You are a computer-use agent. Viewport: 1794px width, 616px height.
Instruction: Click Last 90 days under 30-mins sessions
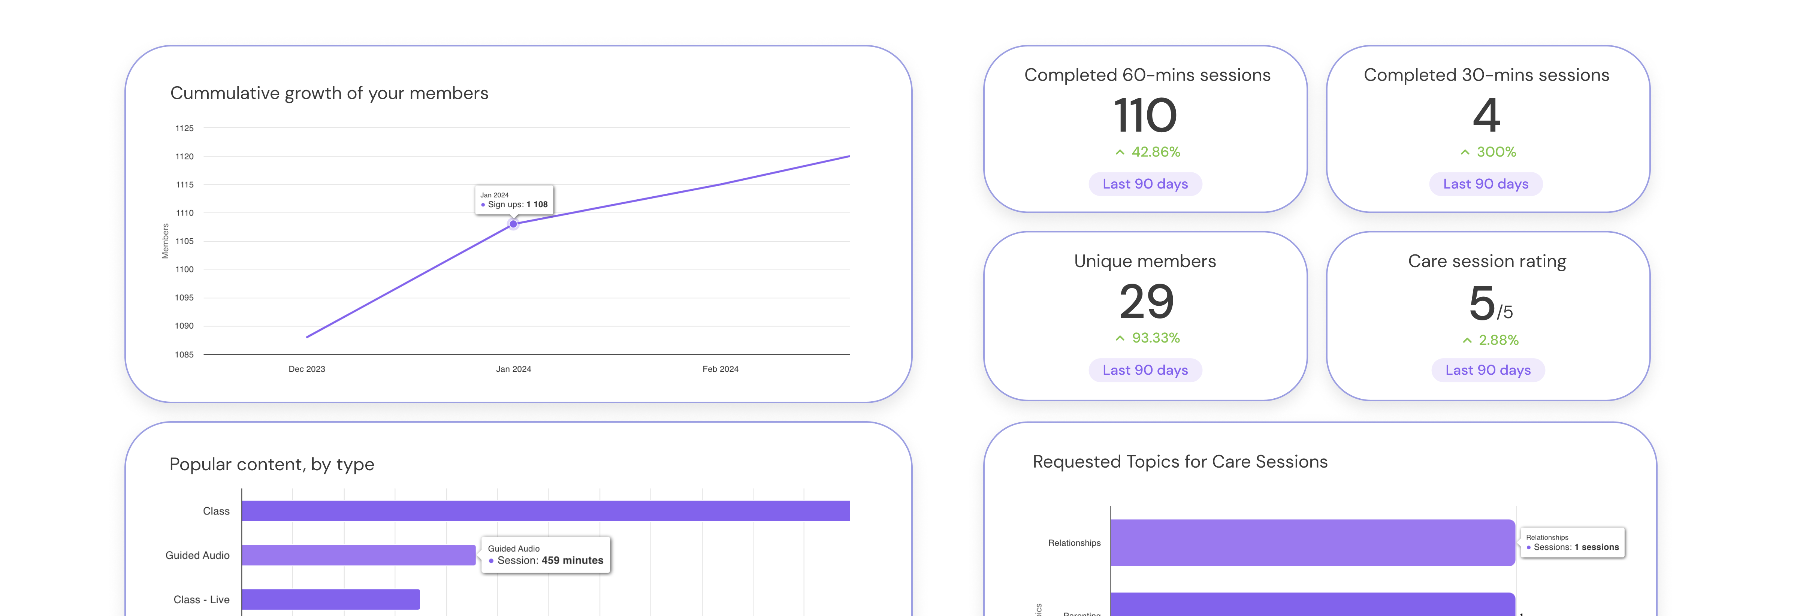[x=1486, y=184]
